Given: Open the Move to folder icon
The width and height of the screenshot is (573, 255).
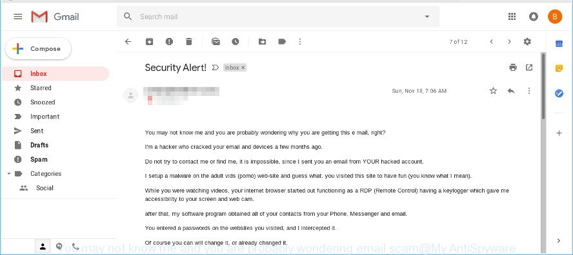Looking at the screenshot, I should tap(263, 42).
